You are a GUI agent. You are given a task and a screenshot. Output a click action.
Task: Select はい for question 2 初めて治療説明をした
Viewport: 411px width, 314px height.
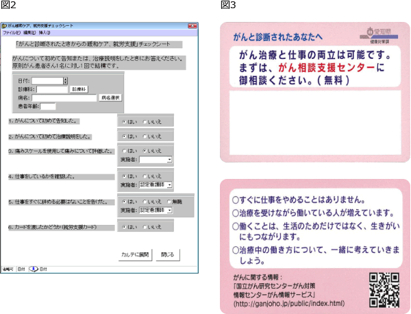tap(124, 136)
